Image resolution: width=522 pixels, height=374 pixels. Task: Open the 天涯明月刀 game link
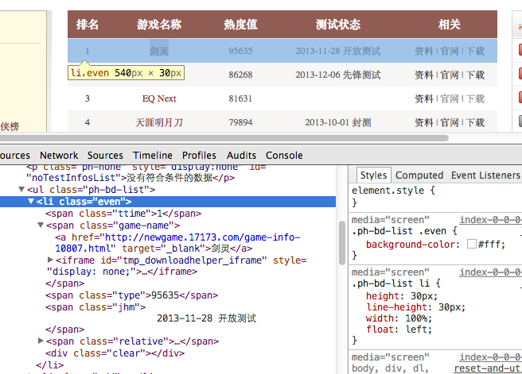(159, 122)
